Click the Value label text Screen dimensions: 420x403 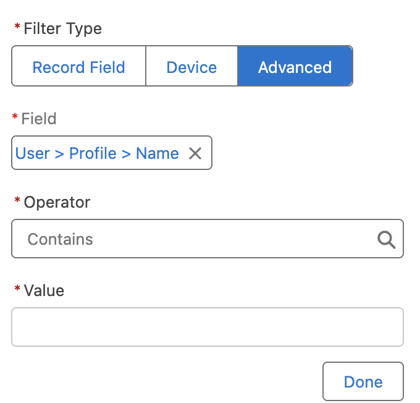point(44,291)
